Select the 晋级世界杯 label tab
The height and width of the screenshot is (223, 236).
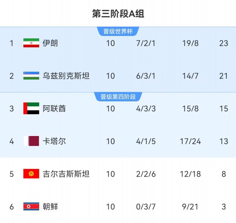pyautogui.click(x=118, y=31)
